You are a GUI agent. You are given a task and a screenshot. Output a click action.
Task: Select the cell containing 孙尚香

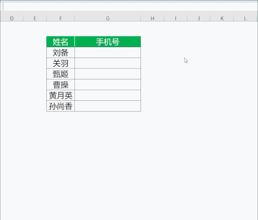pyautogui.click(x=61, y=106)
